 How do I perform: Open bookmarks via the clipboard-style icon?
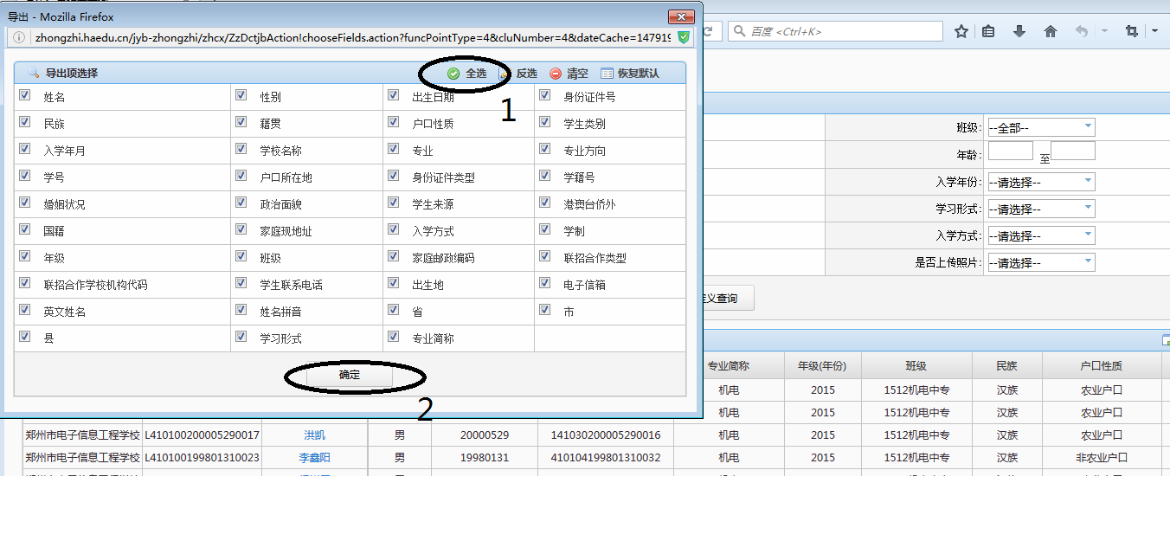tap(988, 31)
